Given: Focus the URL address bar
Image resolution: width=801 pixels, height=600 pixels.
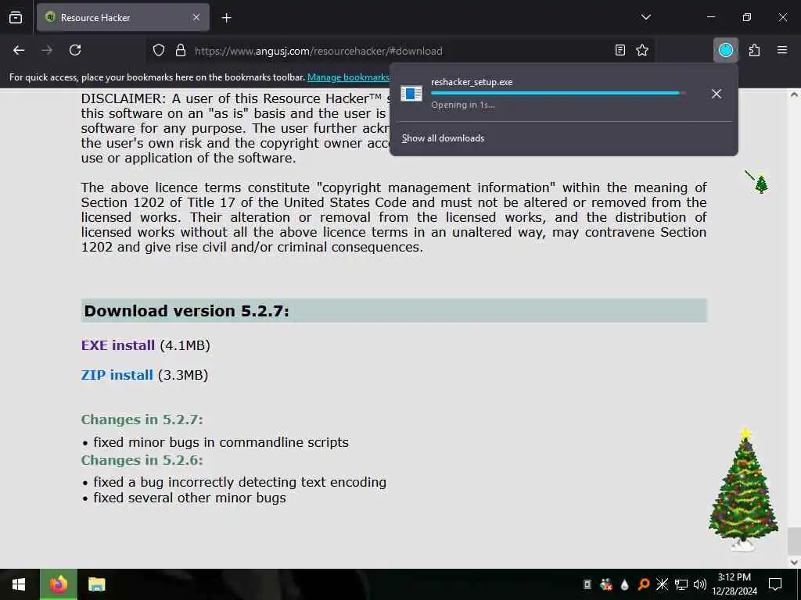Looking at the screenshot, I should [x=398, y=51].
